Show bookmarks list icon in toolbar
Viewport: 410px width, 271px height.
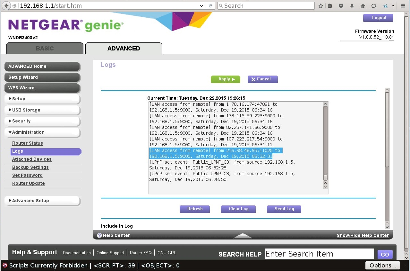coord(330,6)
